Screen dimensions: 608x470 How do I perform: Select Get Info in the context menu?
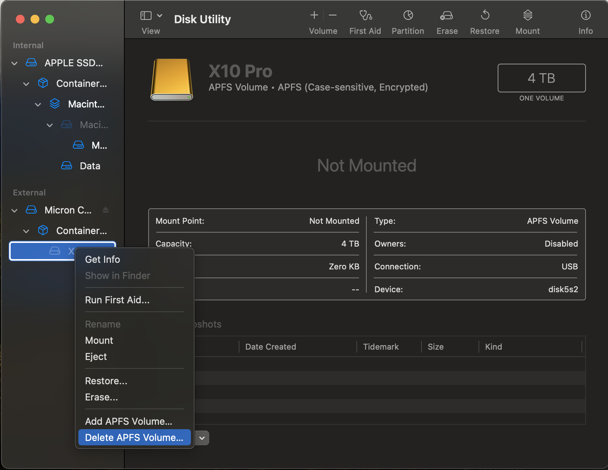pos(102,259)
